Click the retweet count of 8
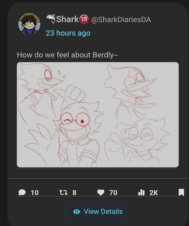 tap(74, 193)
